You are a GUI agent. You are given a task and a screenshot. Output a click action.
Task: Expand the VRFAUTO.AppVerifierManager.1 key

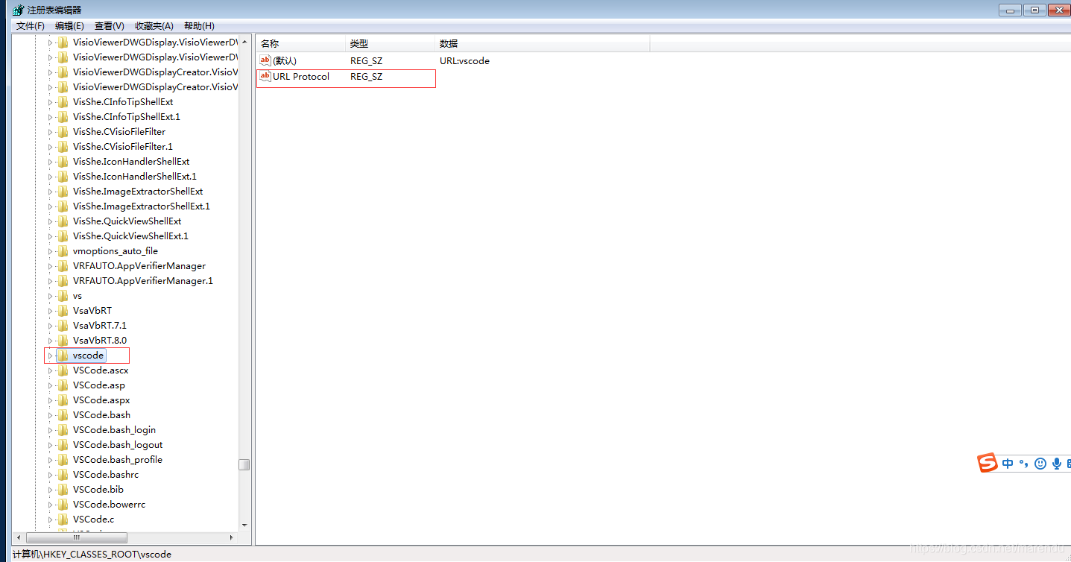coord(51,281)
